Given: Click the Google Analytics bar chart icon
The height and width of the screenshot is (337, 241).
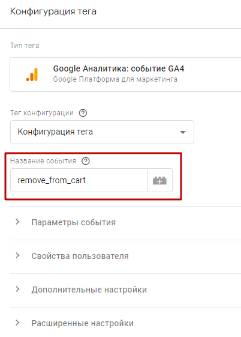Looking at the screenshot, I should 32,74.
